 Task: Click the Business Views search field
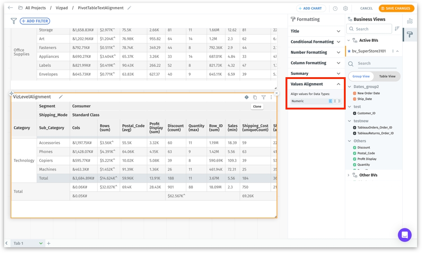[x=373, y=29]
